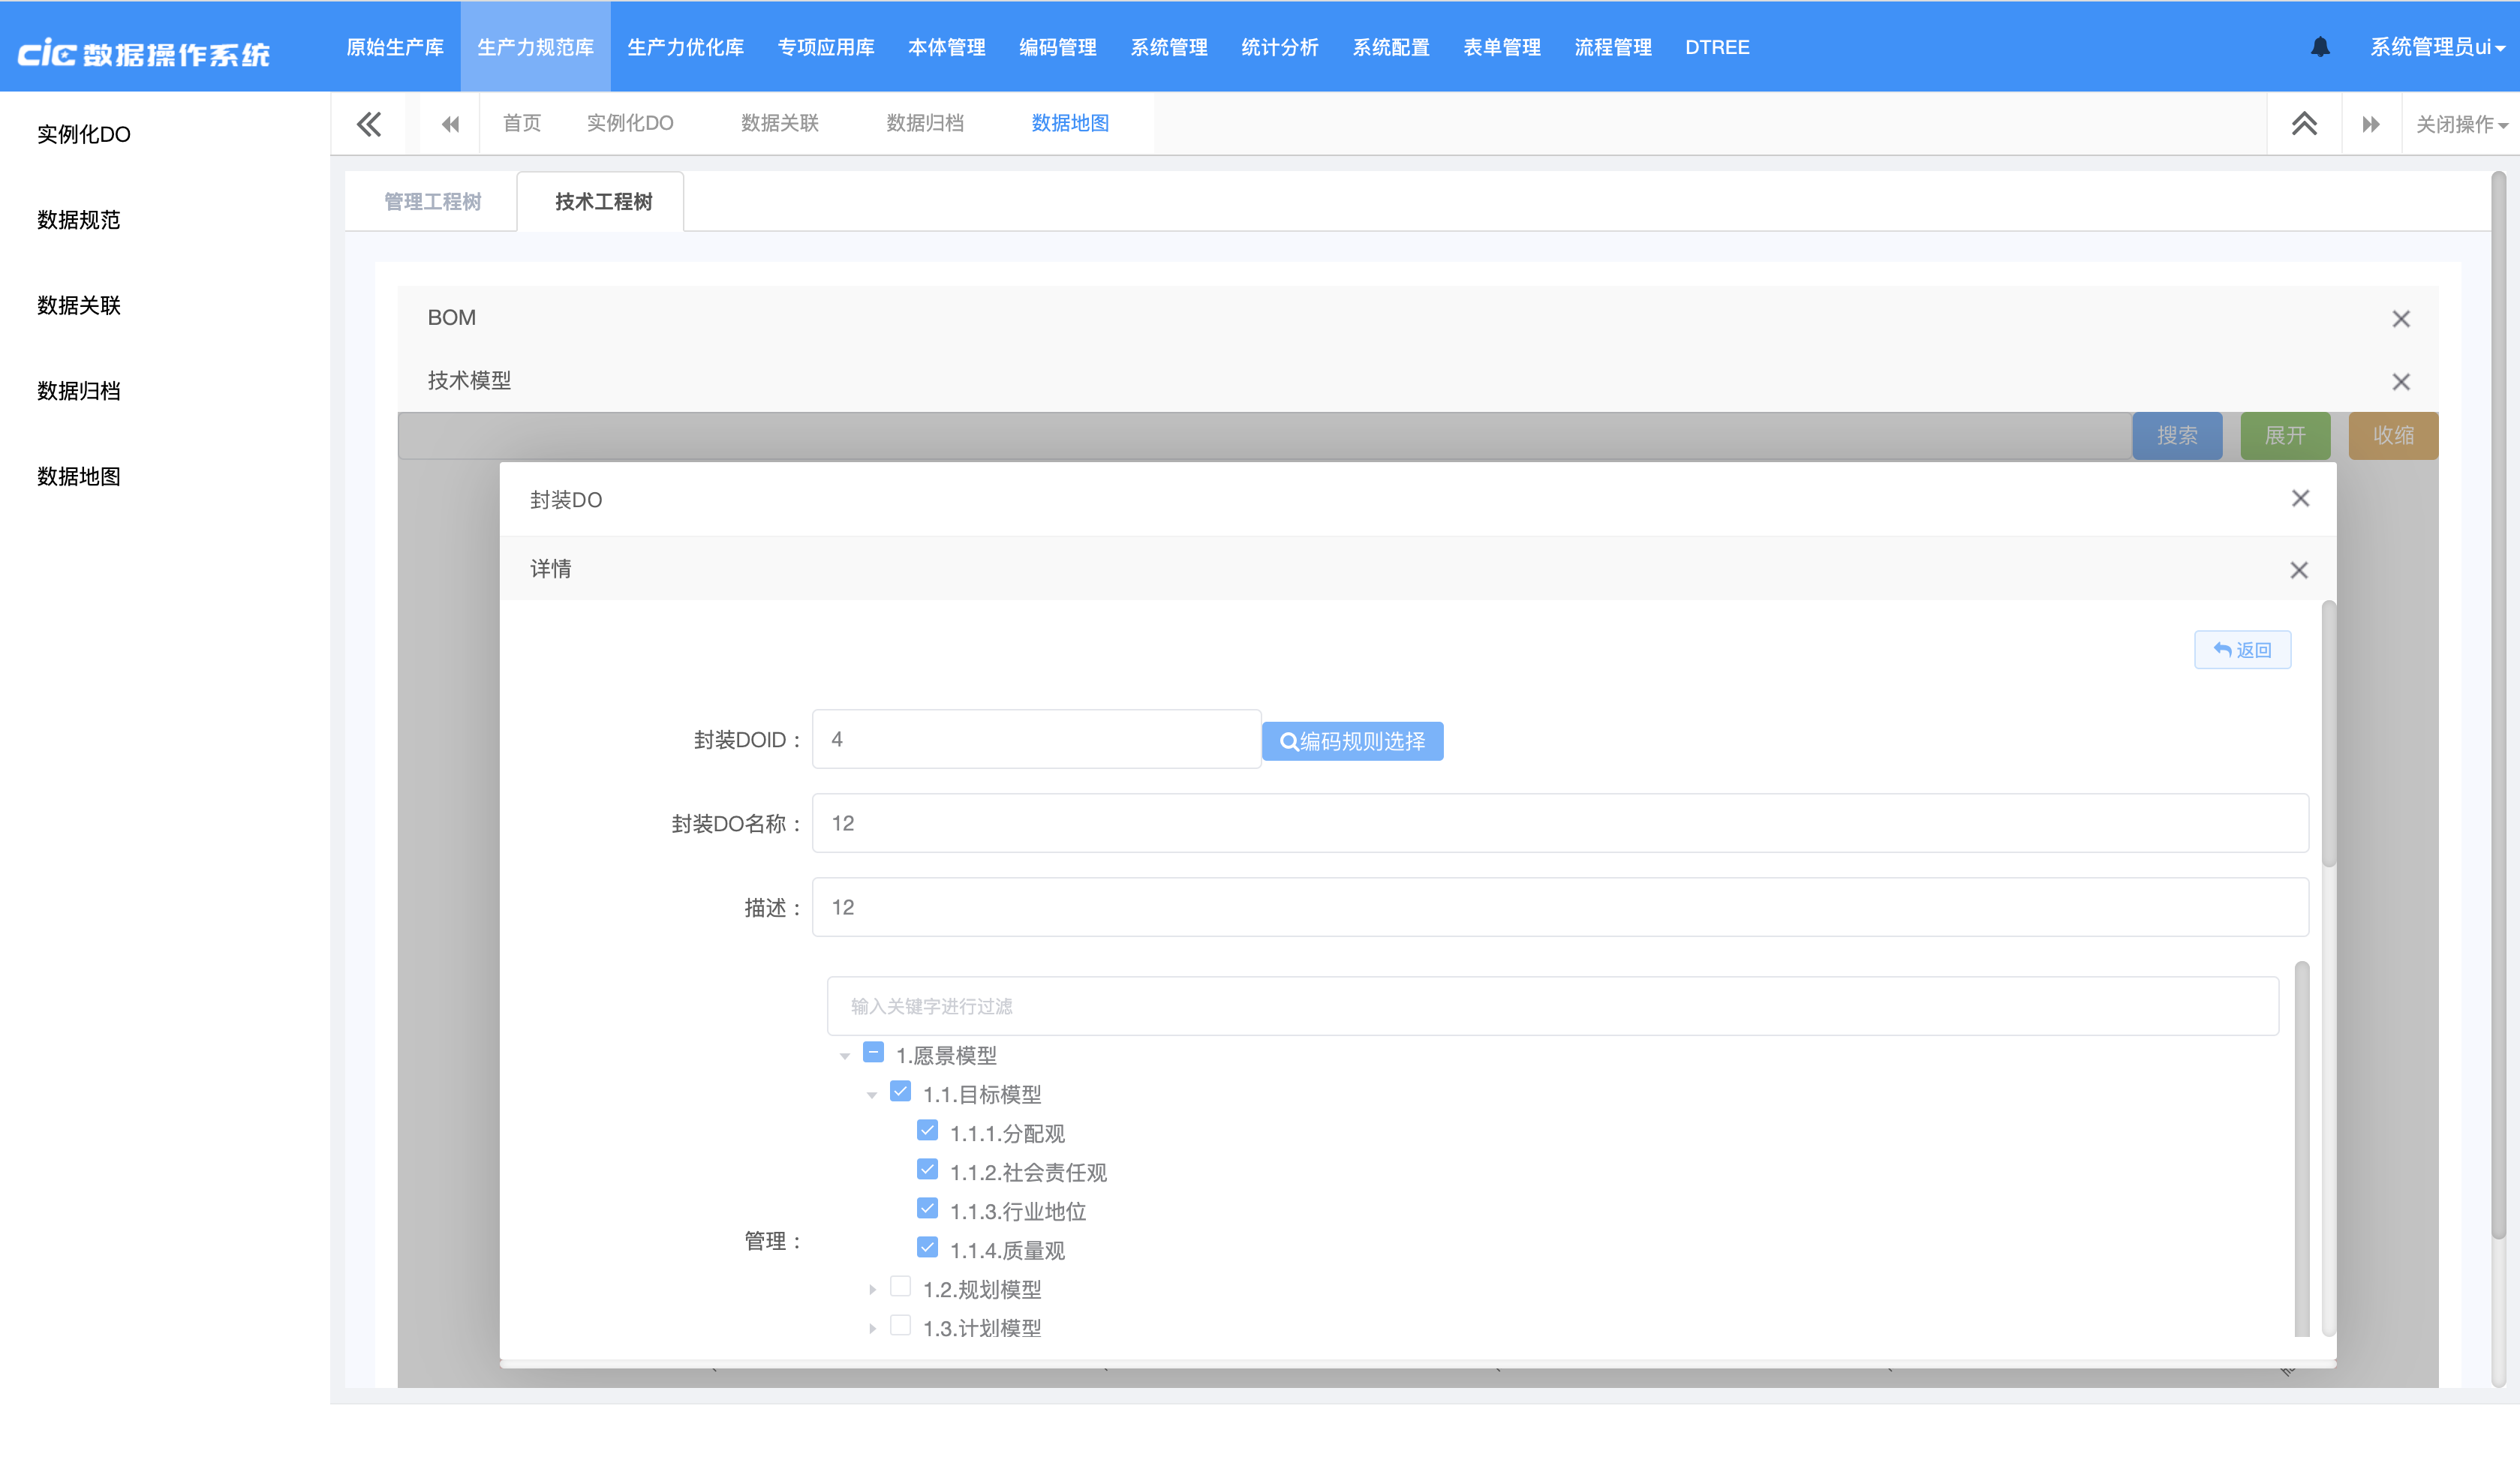Expand the 1.3.计划模型 tree node
This screenshot has height=1457, width=2520.
click(x=872, y=1329)
